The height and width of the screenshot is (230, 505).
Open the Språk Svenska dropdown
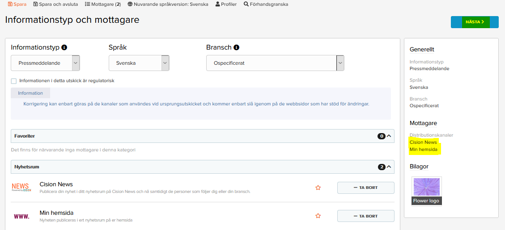click(x=139, y=63)
